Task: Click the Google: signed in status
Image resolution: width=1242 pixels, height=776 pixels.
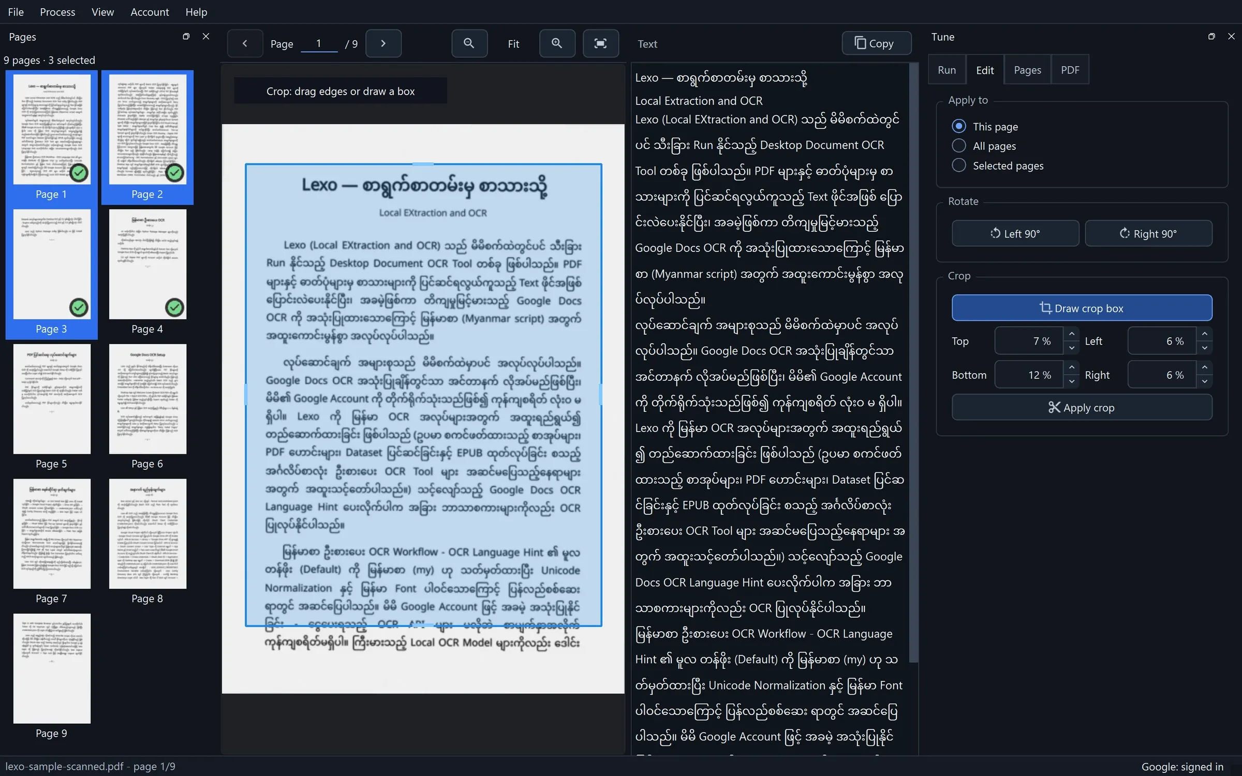Action: (x=1182, y=767)
